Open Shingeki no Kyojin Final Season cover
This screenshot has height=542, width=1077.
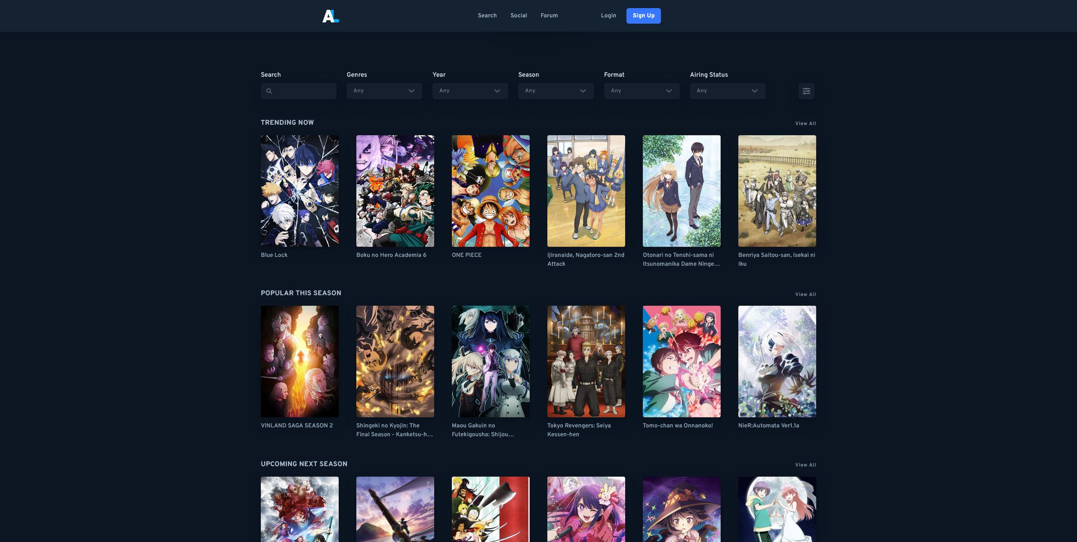[395, 361]
